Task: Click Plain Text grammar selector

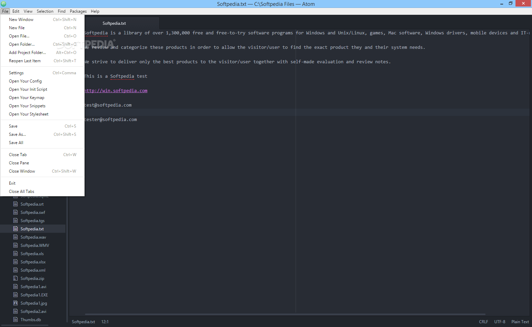Action: 520,322
